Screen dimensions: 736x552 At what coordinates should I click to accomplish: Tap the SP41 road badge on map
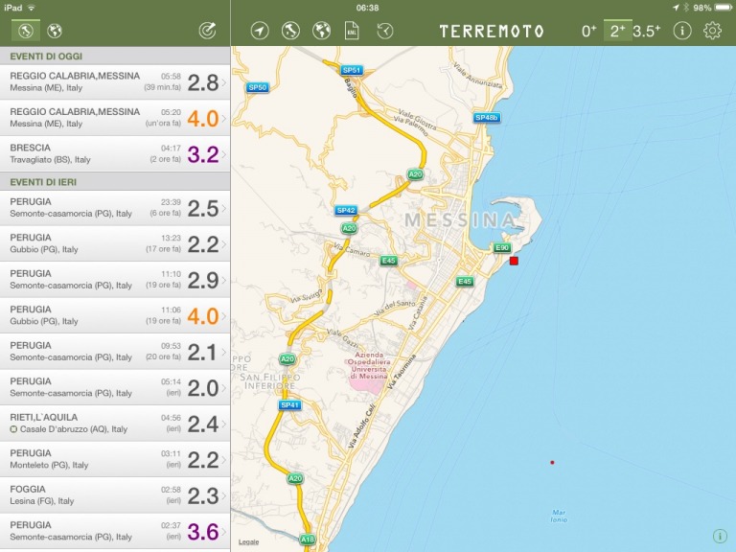tap(289, 404)
